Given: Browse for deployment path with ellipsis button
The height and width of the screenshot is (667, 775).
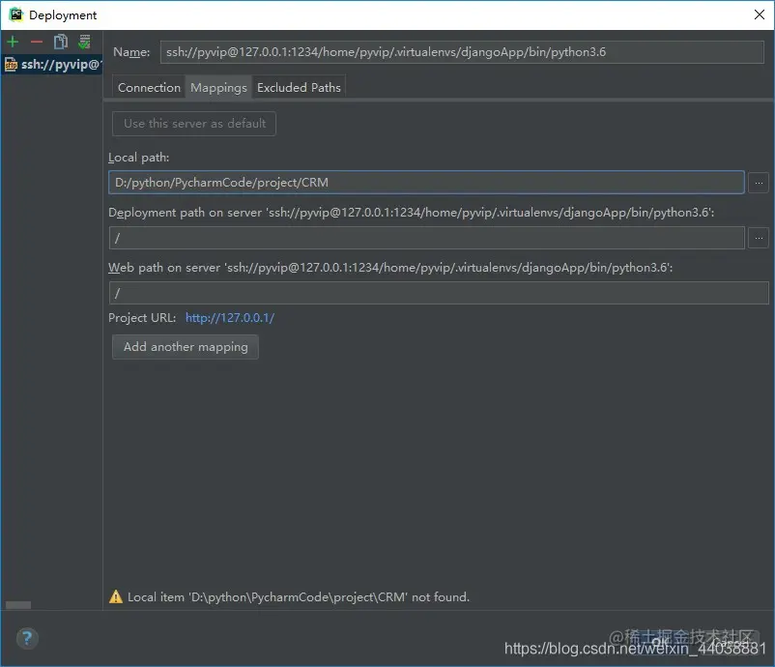Looking at the screenshot, I should (x=759, y=239).
